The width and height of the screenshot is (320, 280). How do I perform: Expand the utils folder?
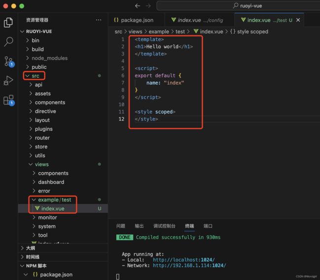(x=63, y=156)
